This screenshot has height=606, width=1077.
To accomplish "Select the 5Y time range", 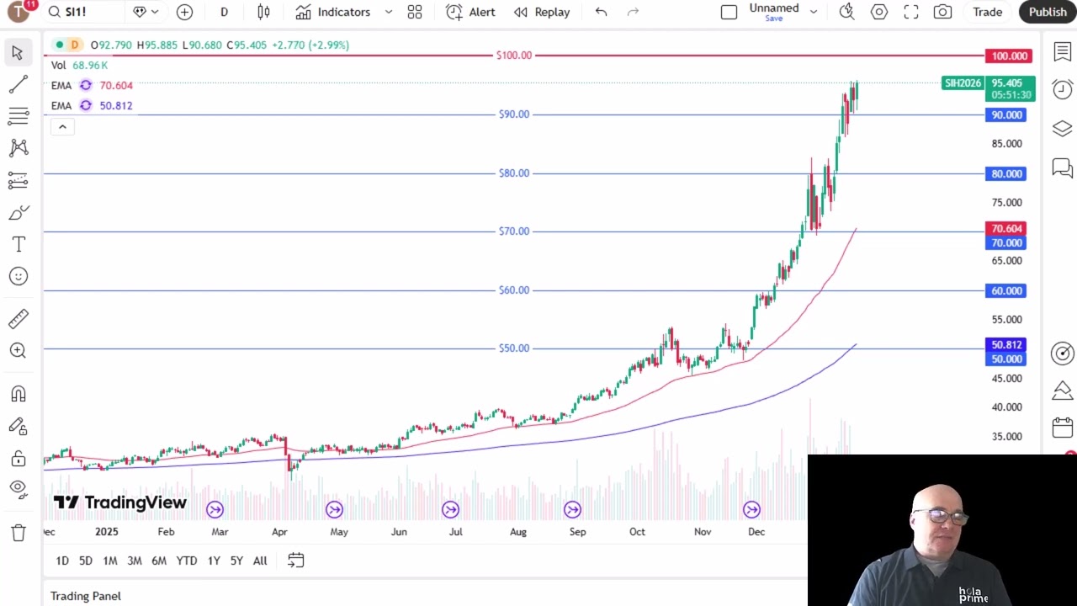I will click(236, 561).
